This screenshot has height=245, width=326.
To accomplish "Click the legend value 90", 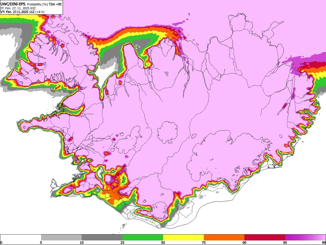I will [x=244, y=242].
